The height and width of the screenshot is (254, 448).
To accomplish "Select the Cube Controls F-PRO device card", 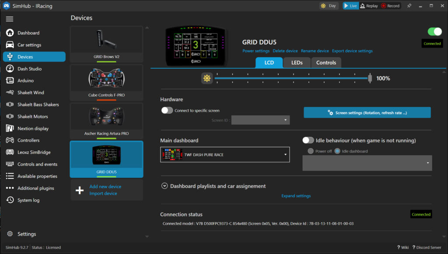I will coord(107,83).
